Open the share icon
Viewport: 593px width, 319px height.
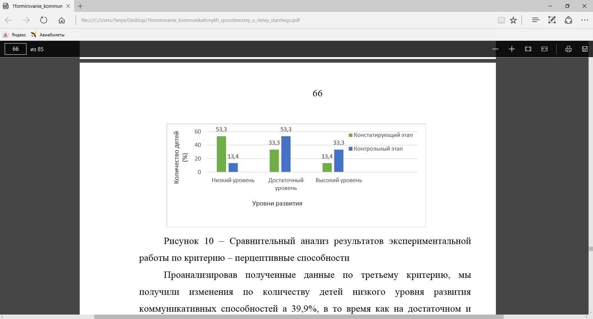(x=569, y=20)
